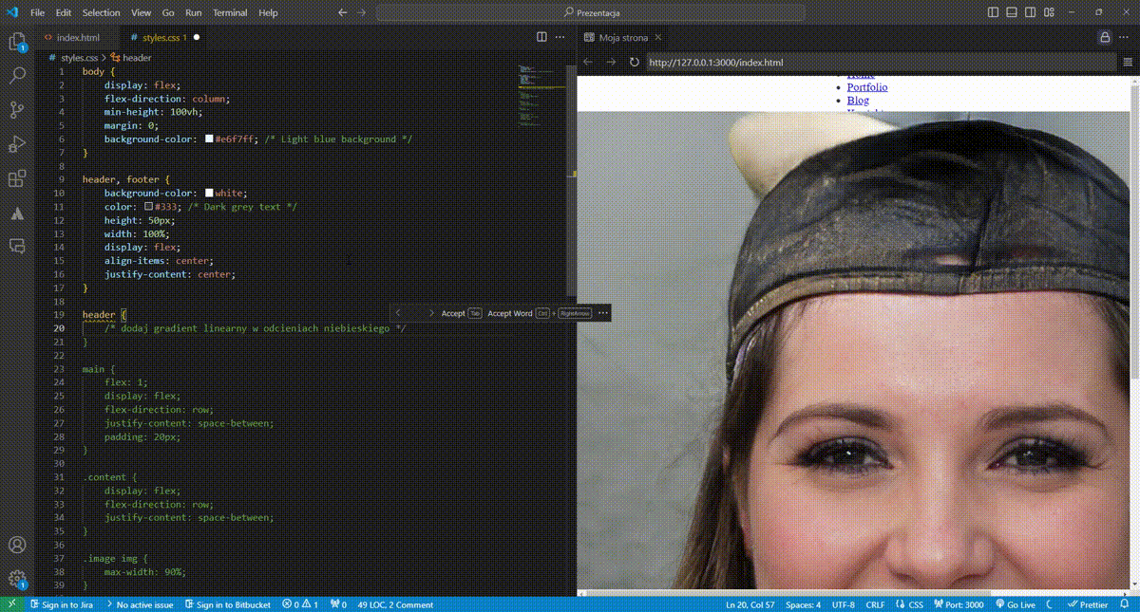The height and width of the screenshot is (612, 1140).
Task: Navigate forward in the preview browser
Action: (x=611, y=63)
